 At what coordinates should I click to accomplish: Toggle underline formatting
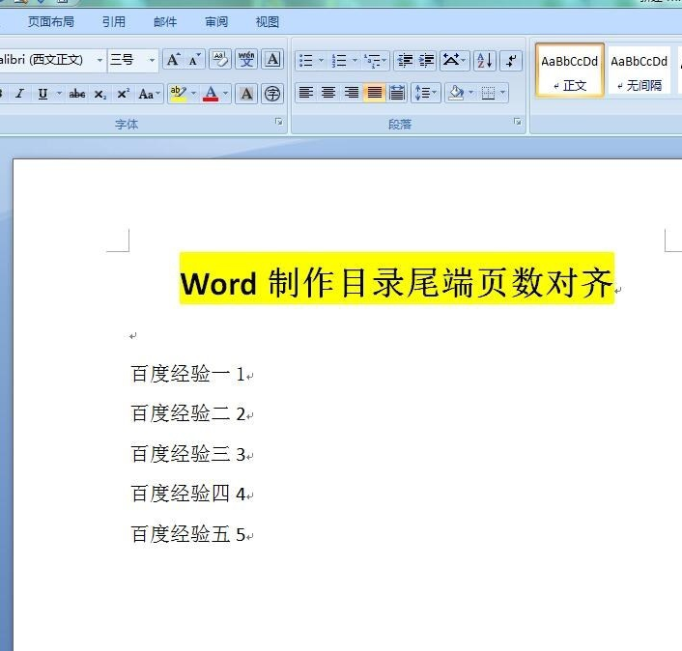[43, 94]
